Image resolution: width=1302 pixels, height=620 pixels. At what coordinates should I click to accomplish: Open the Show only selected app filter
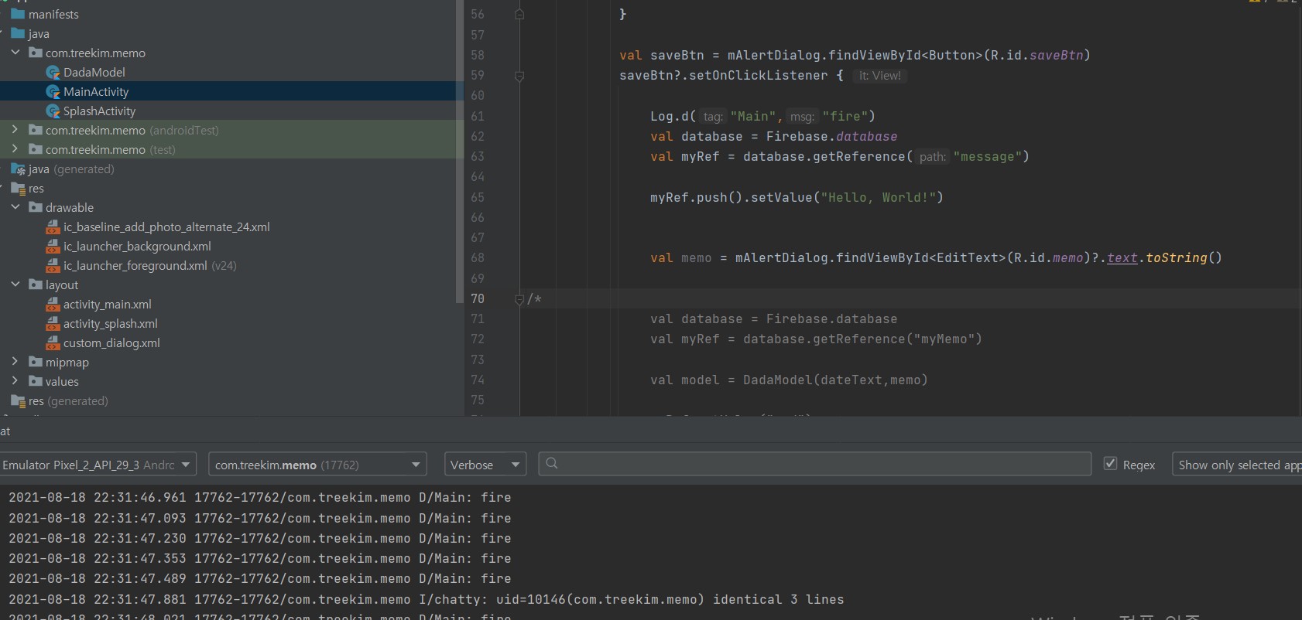[x=1237, y=465]
